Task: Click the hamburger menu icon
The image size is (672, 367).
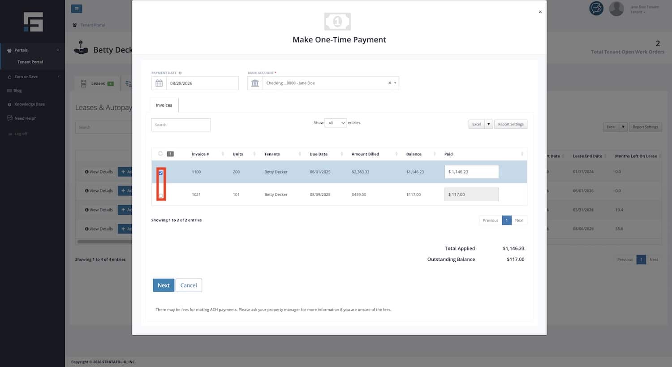Action: (x=77, y=9)
